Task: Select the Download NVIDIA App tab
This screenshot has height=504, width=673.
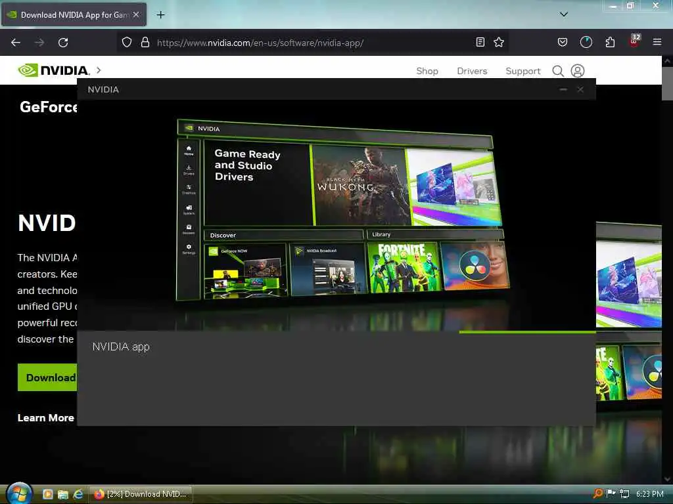Action: 74,14
